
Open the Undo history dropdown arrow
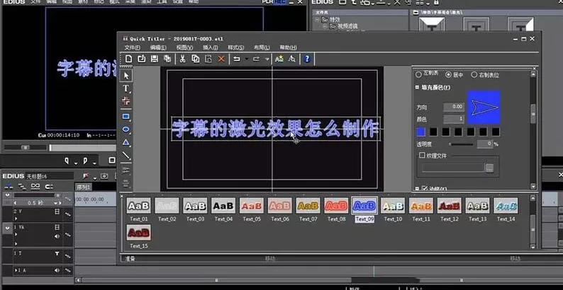[246, 59]
